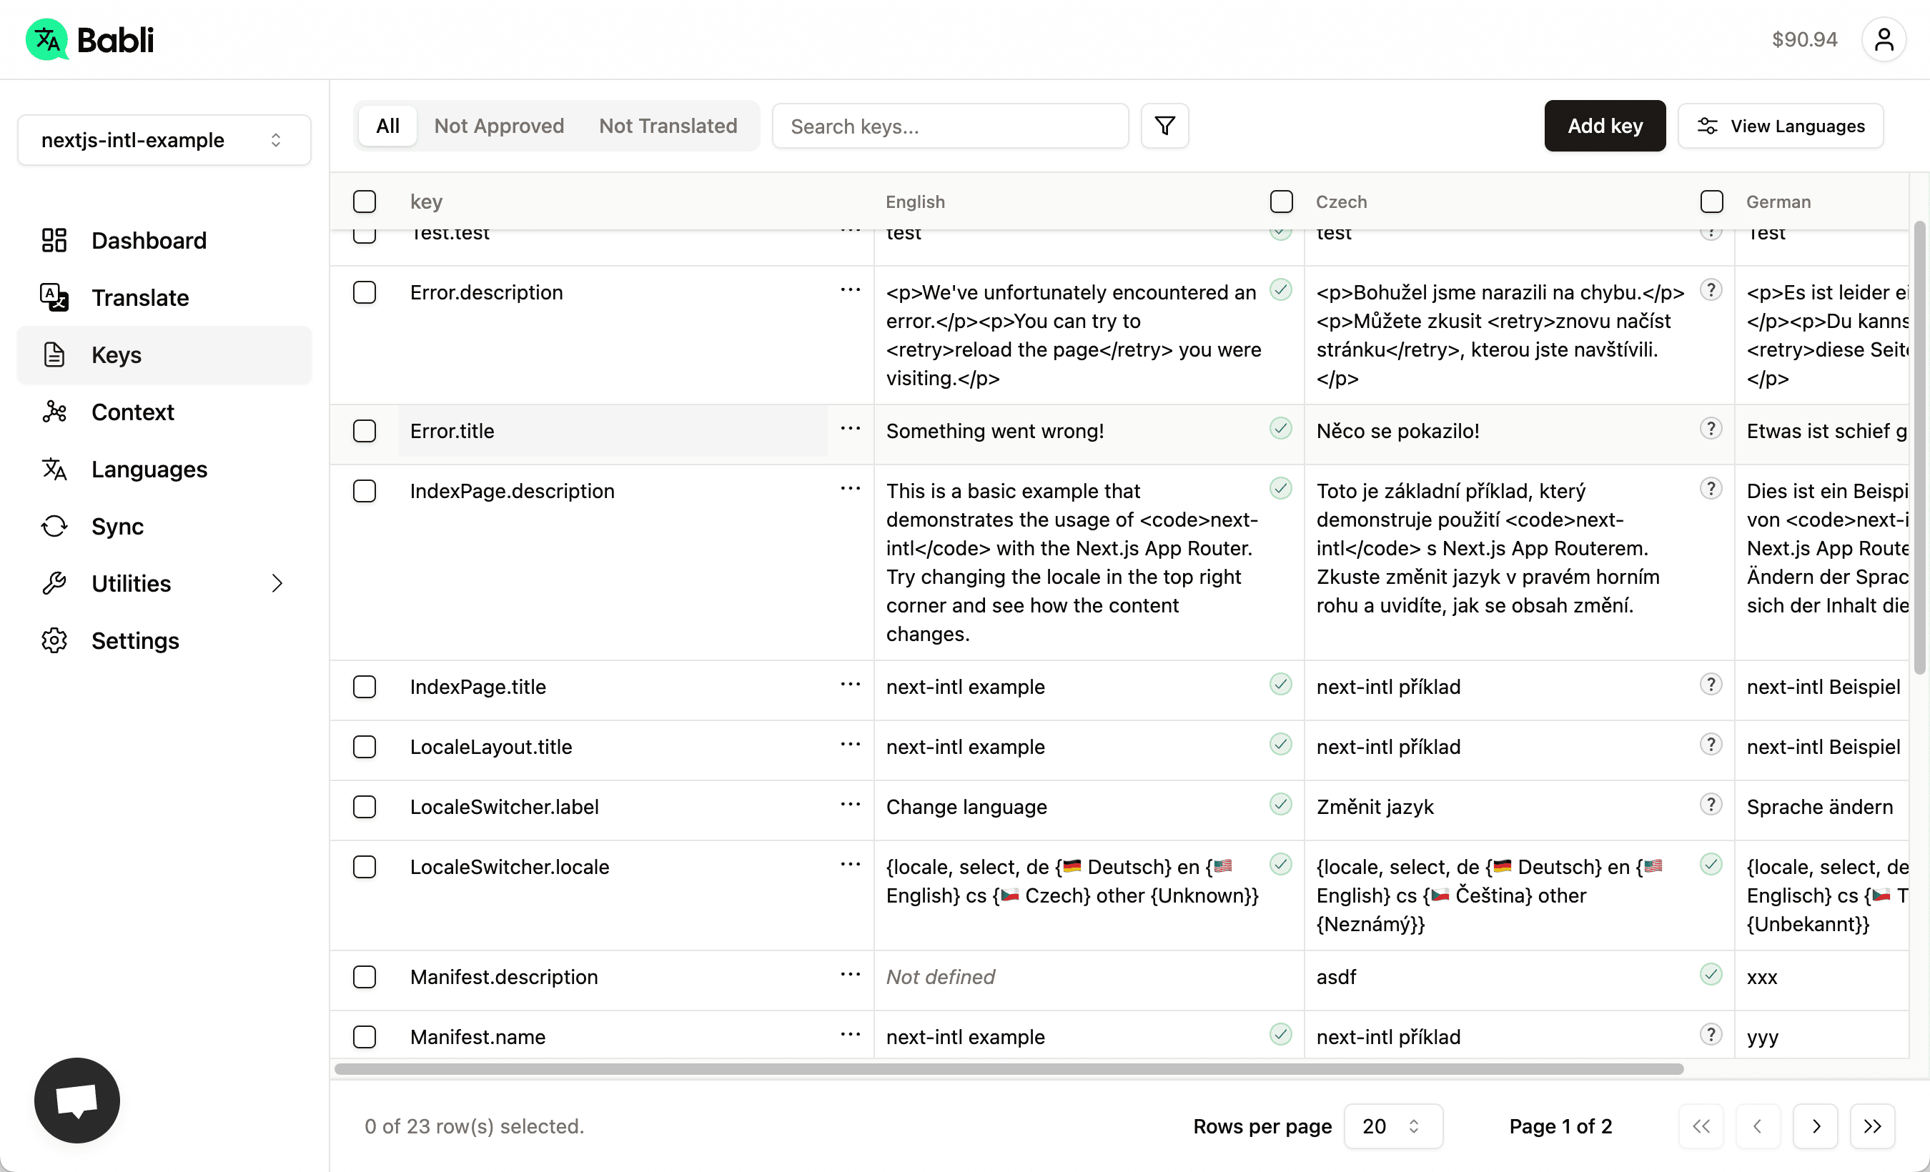Open the Dashboard section from the sidebar
The width and height of the screenshot is (1930, 1172).
click(x=149, y=239)
